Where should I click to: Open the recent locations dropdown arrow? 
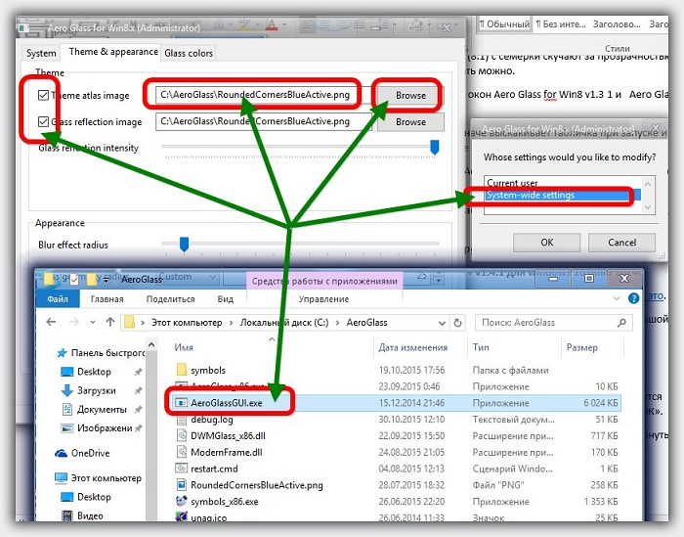pos(92,323)
